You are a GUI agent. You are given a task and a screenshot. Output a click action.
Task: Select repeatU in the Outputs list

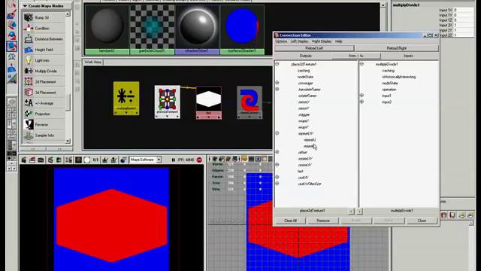310,139
